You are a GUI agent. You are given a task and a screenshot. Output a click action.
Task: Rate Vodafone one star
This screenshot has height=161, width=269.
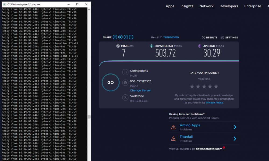point(192,87)
